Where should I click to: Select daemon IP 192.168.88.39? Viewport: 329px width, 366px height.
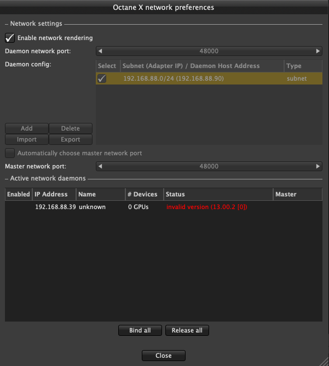pos(55,207)
